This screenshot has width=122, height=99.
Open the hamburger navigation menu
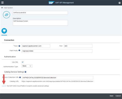pyautogui.click(x=3, y=3)
